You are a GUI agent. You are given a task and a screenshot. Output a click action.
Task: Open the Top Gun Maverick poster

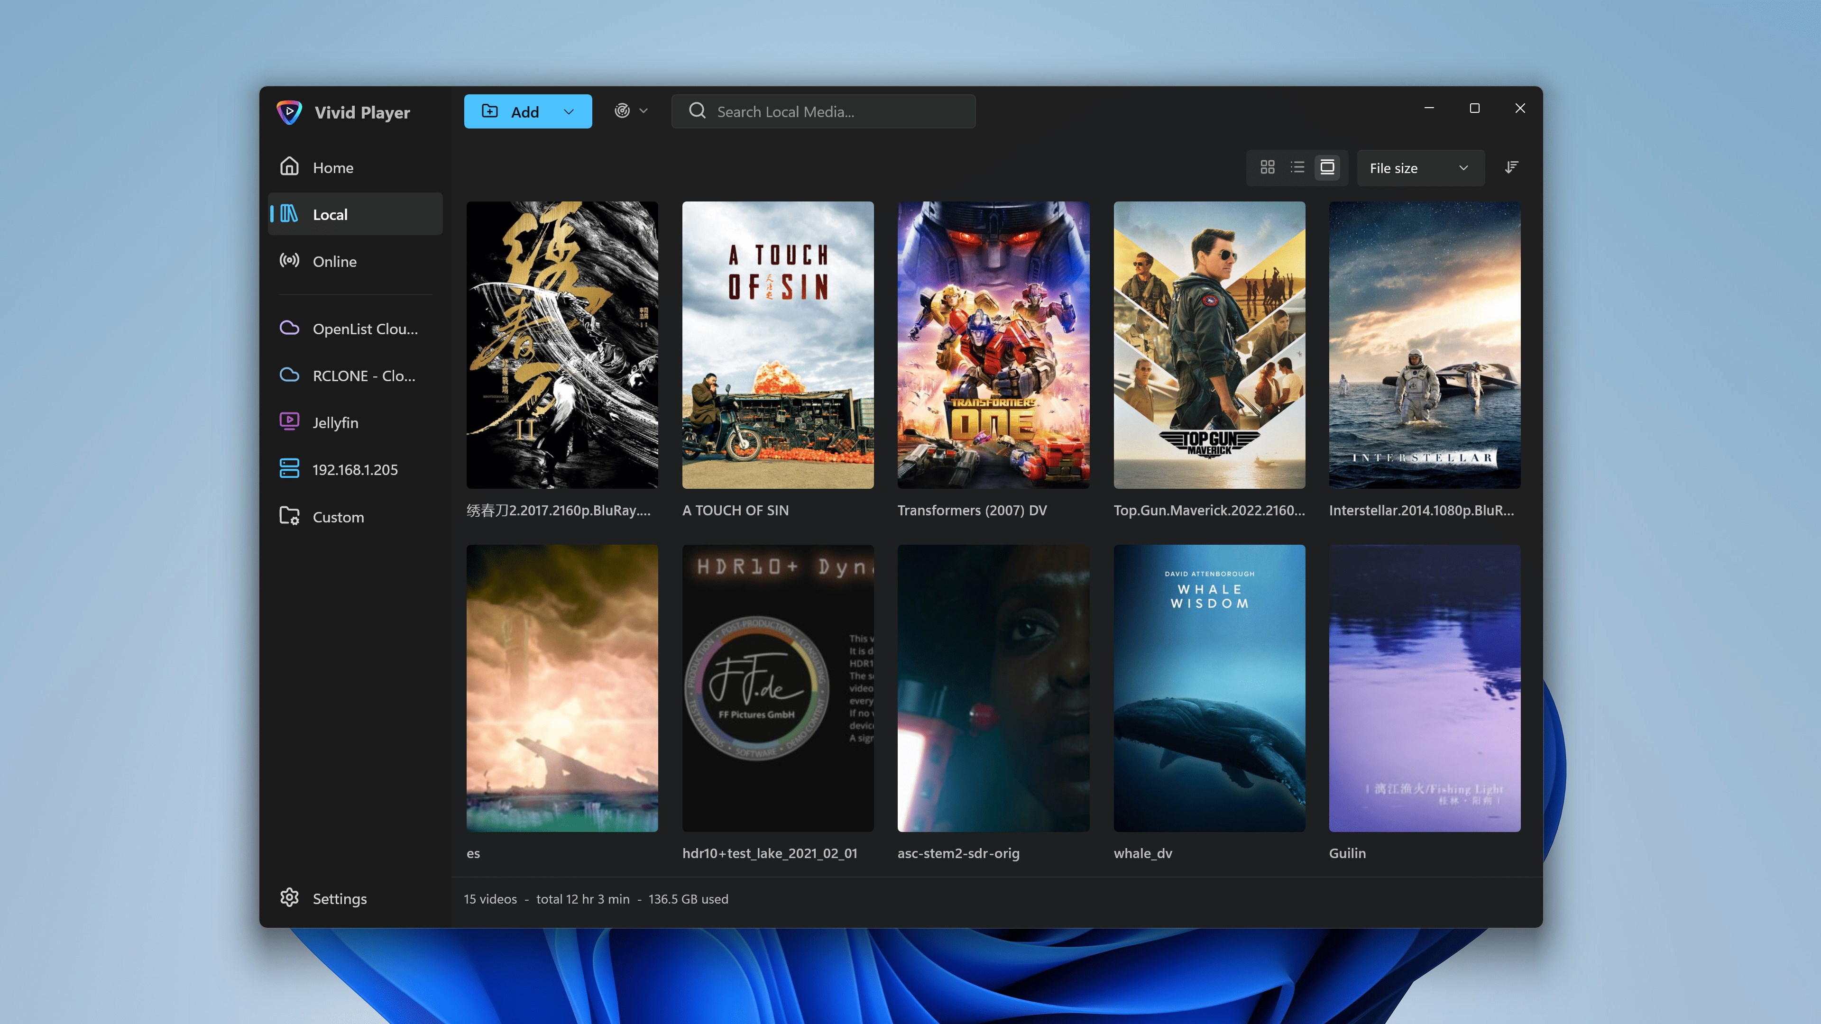pos(1210,345)
